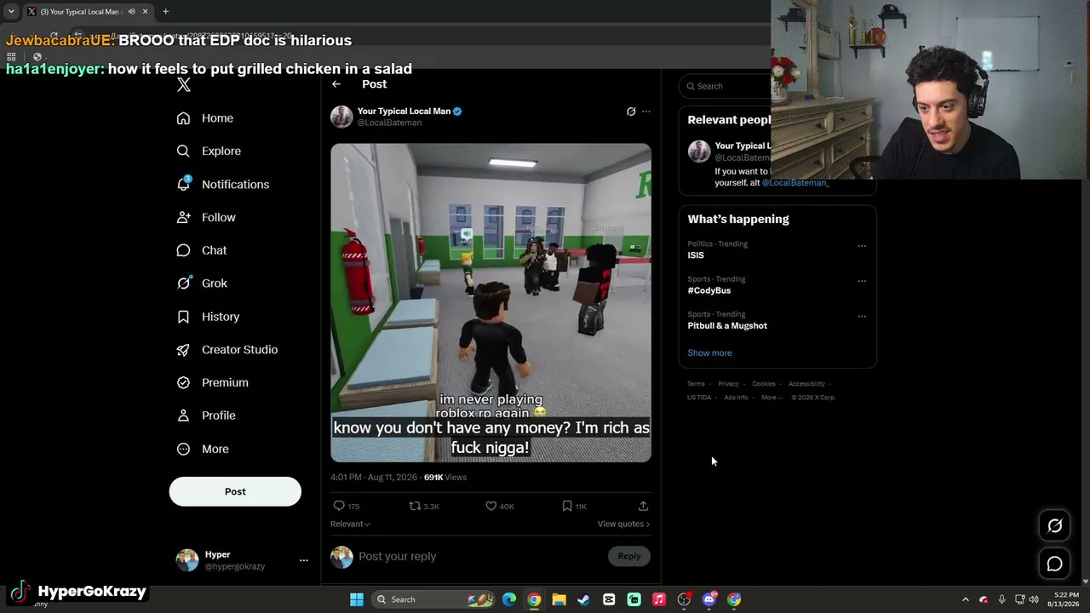Open the Terms footer link

point(696,384)
